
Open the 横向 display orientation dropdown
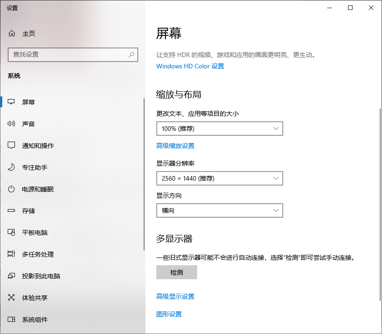pos(219,210)
